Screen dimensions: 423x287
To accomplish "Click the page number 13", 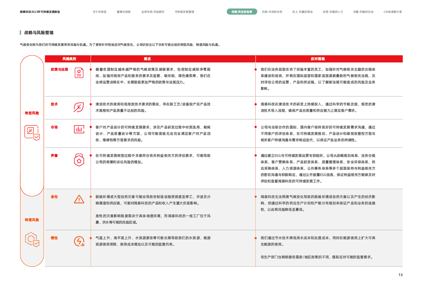I will tap(400, 275).
